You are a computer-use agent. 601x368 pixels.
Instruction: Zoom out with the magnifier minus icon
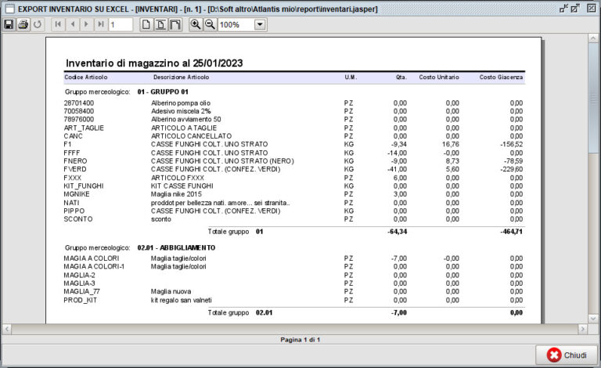tap(210, 25)
